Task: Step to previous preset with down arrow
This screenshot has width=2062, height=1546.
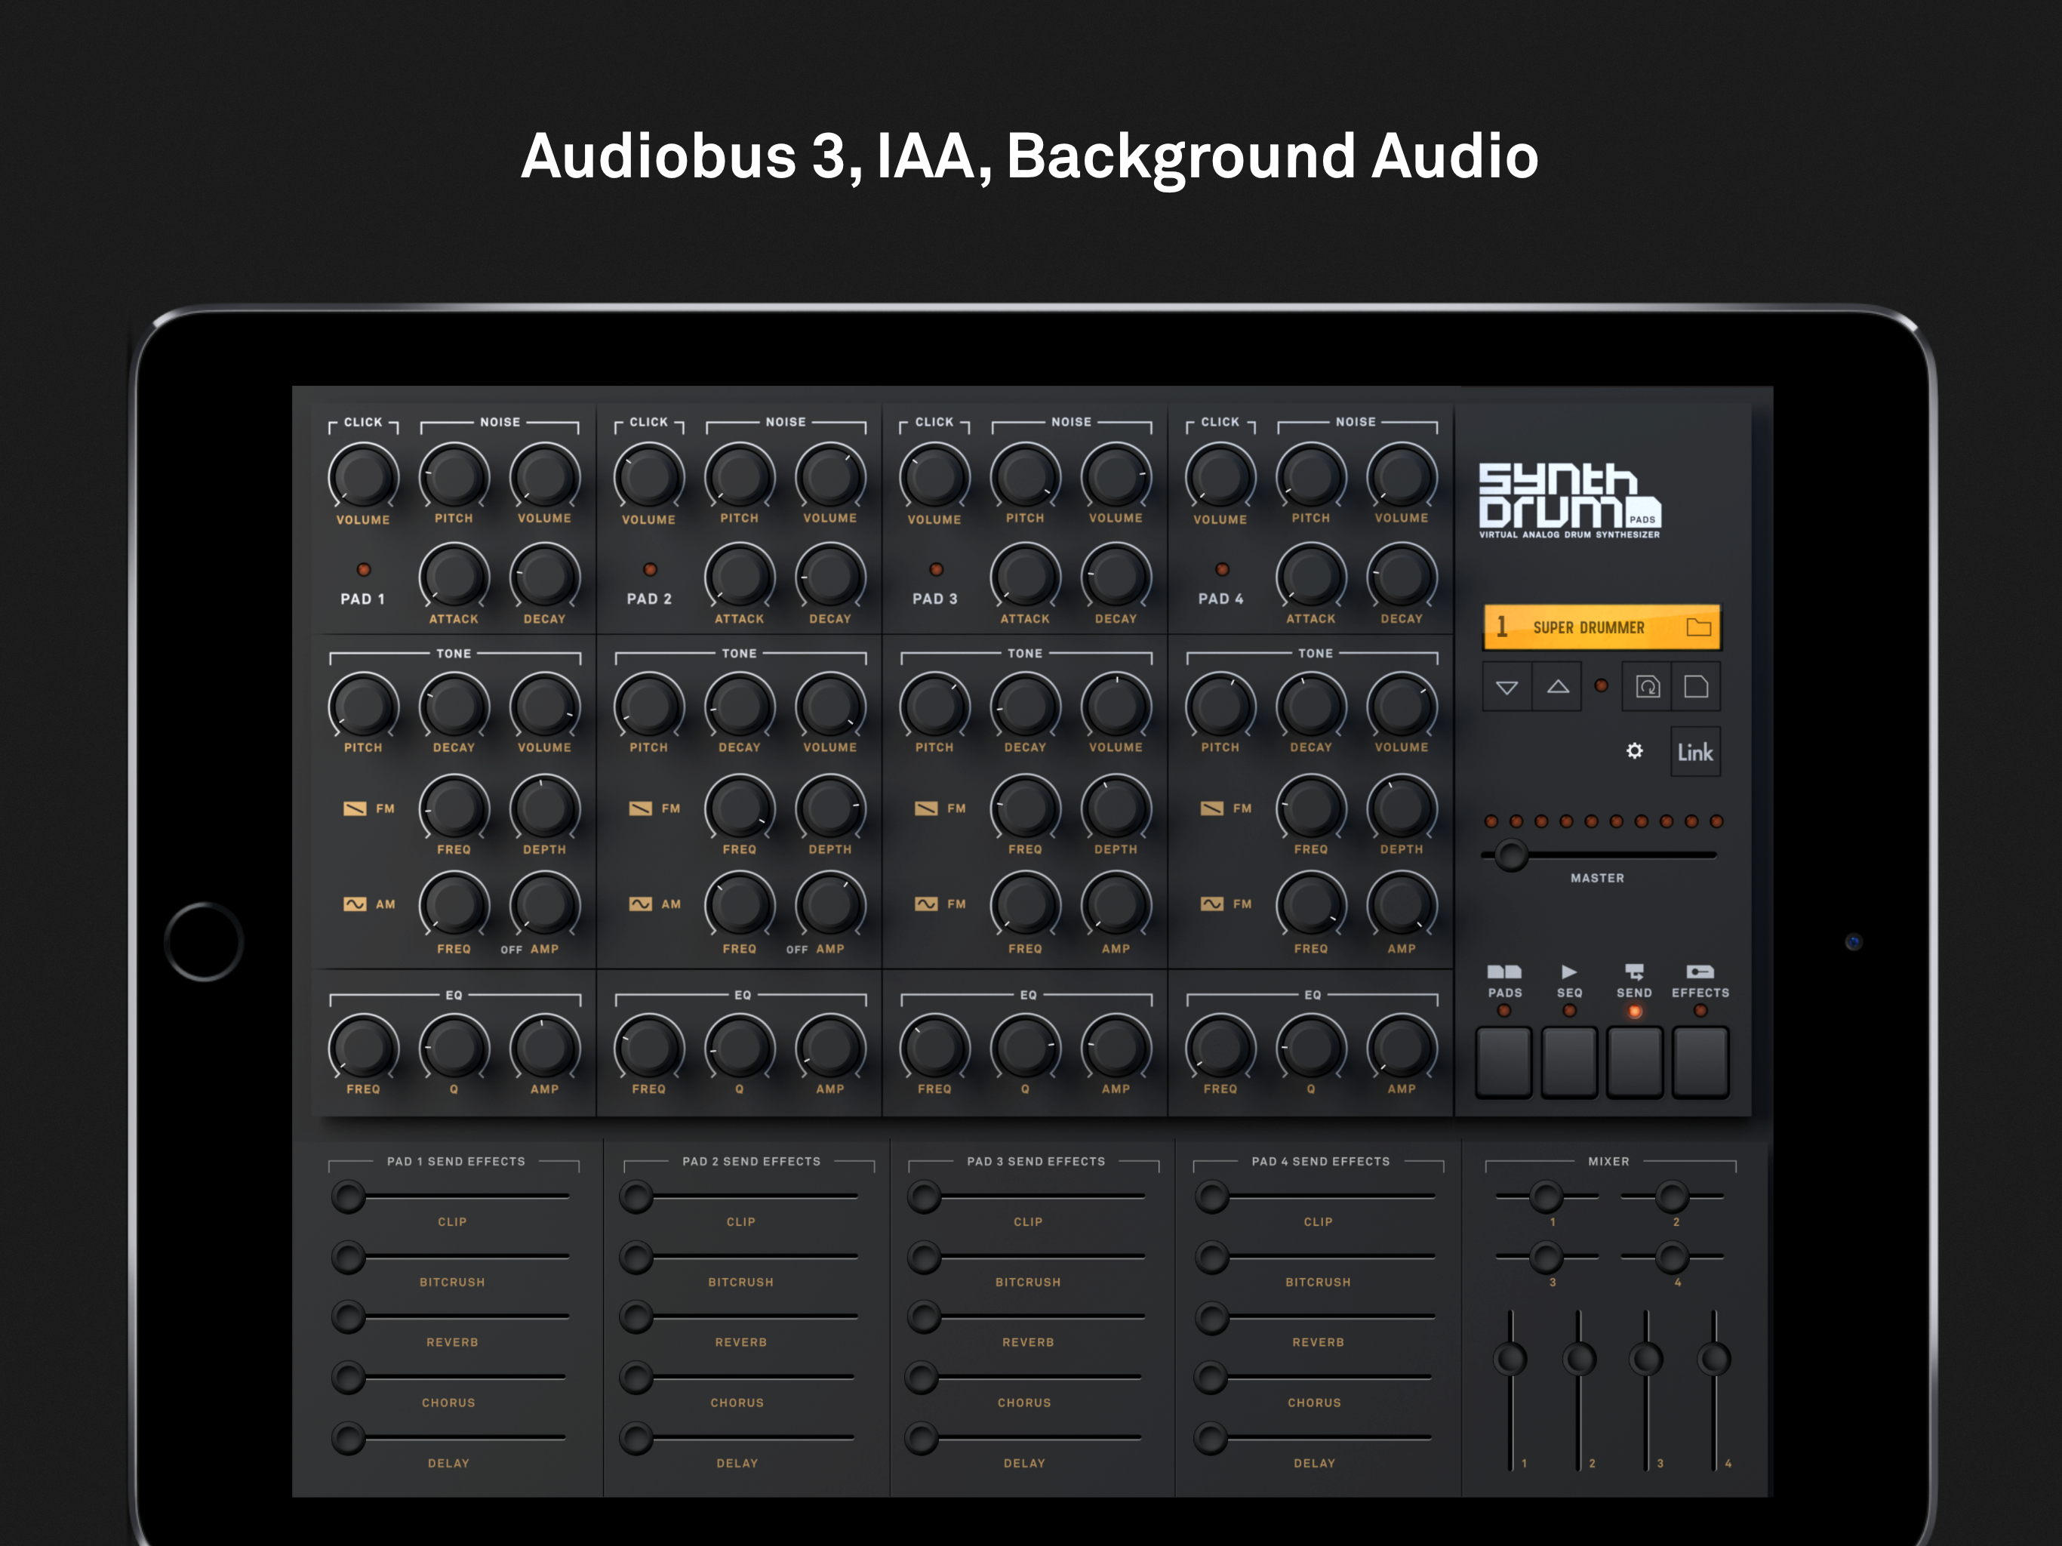Action: pos(1506,687)
